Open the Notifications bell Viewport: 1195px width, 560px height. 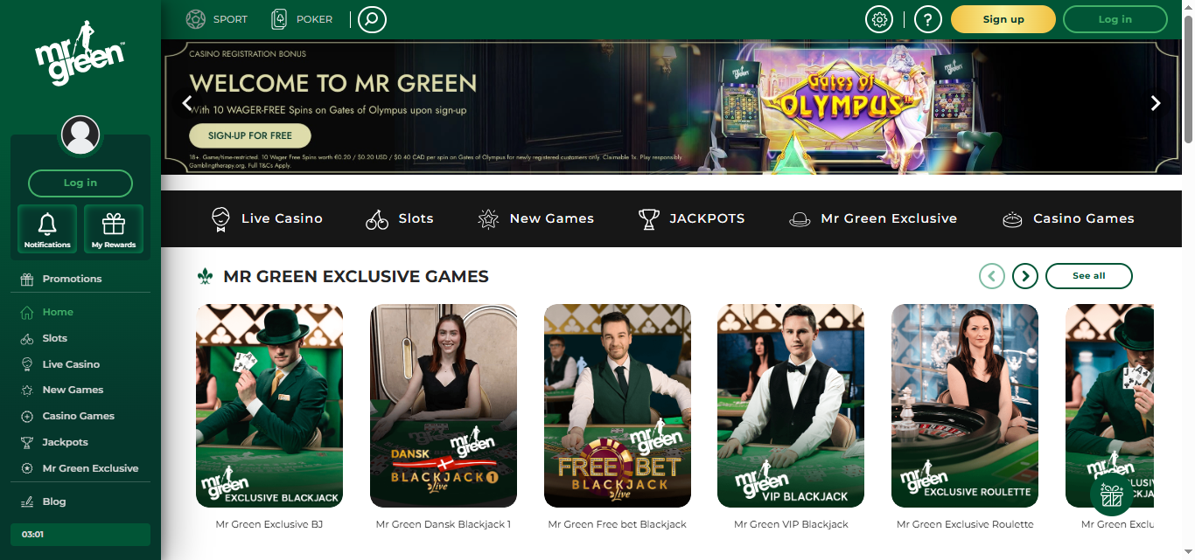click(47, 229)
